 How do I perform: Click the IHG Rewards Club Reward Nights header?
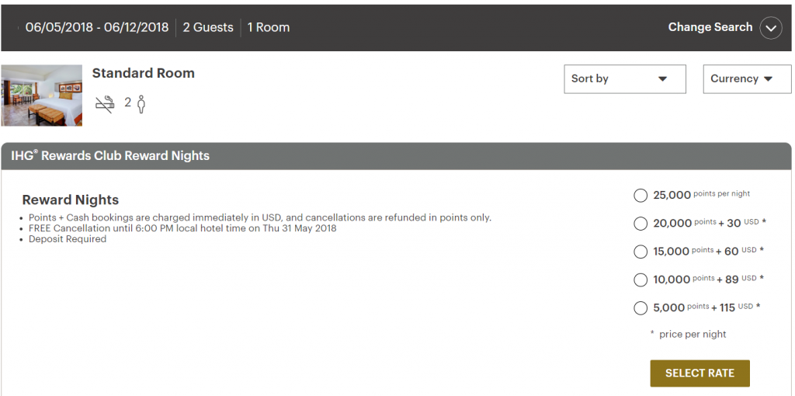point(110,155)
